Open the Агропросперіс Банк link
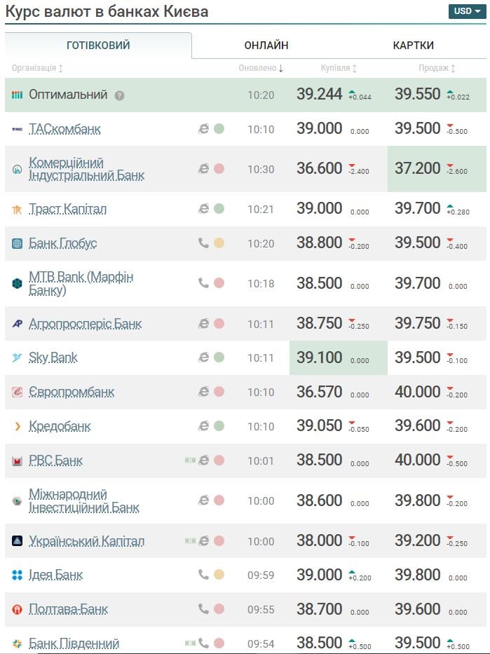490x654 pixels. coord(85,324)
